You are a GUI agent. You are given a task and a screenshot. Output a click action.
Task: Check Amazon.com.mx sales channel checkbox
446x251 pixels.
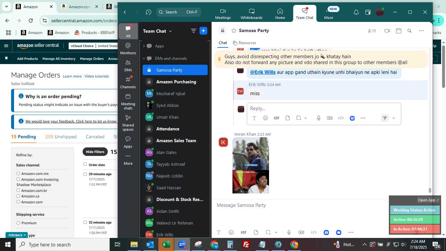pyautogui.click(x=18, y=174)
